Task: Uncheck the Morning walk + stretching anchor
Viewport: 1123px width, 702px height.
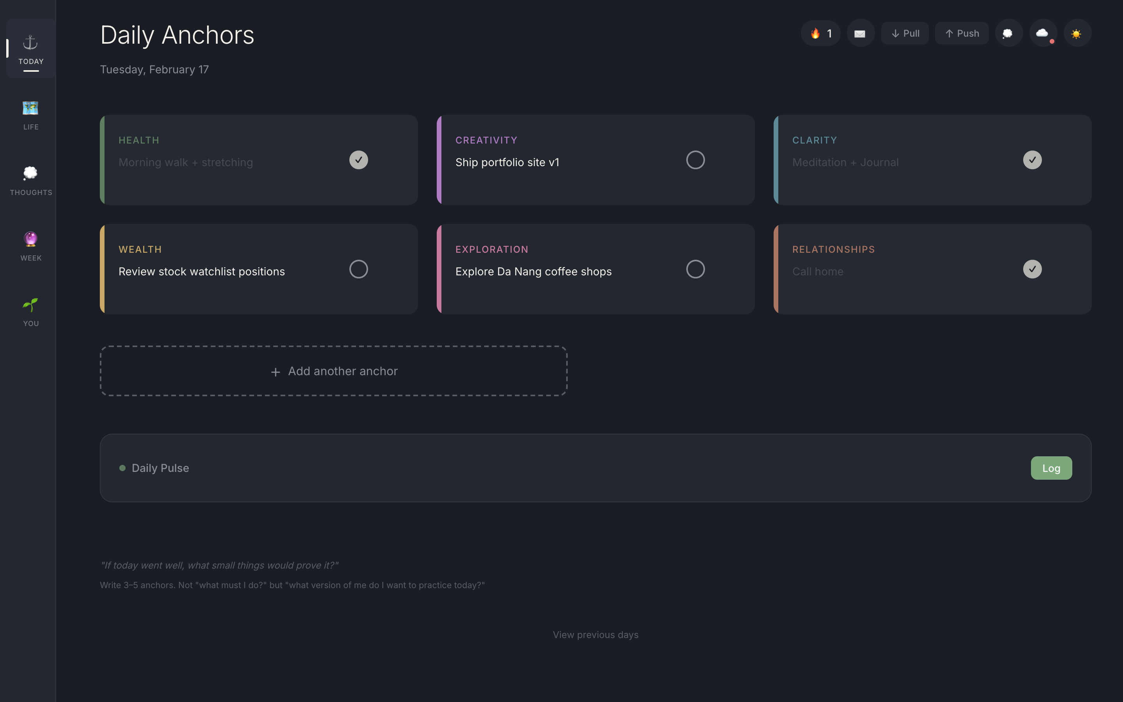Action: [358, 160]
